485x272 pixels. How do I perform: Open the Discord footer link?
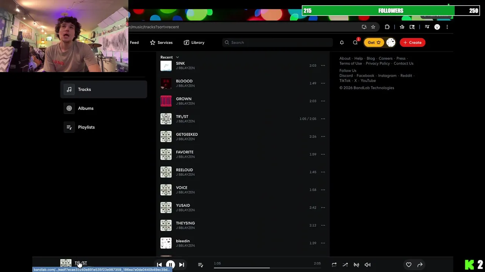point(346,76)
